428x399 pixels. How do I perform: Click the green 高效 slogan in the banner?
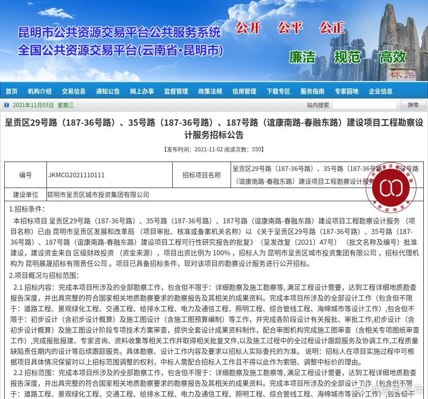pyautogui.click(x=393, y=57)
